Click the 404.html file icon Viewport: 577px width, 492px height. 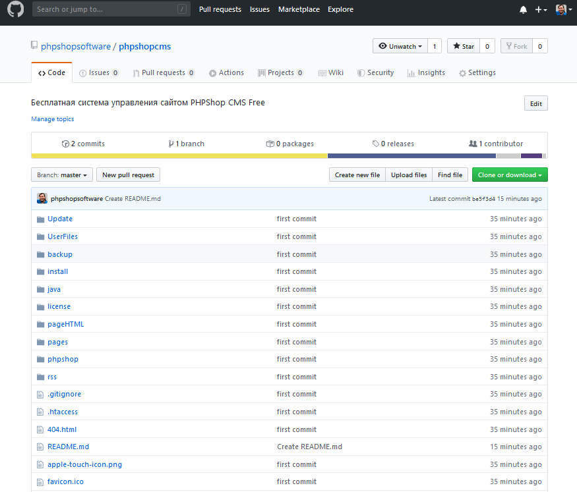tap(40, 430)
